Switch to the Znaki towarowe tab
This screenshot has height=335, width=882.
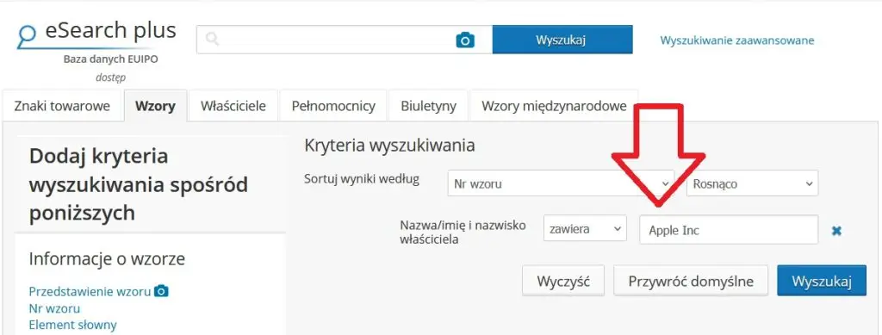click(x=62, y=106)
